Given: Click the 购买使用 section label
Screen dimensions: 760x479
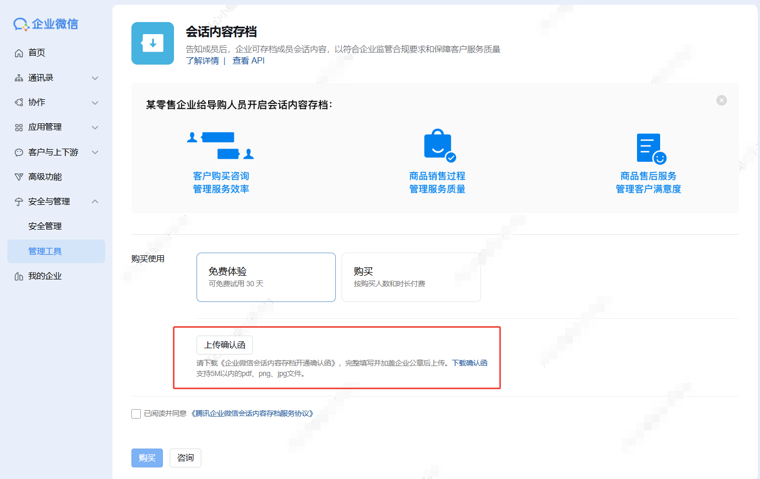Looking at the screenshot, I should pos(148,259).
